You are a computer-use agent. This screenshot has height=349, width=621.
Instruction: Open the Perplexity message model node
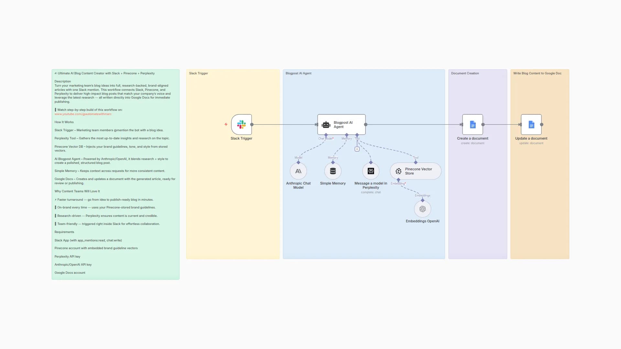pyautogui.click(x=371, y=171)
